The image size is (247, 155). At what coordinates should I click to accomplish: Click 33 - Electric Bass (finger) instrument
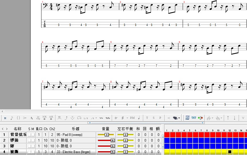pos(73,152)
